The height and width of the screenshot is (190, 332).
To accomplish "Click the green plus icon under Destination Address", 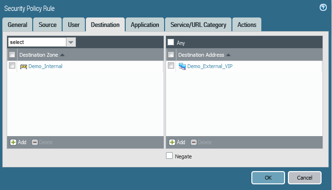I will click(x=172, y=142).
